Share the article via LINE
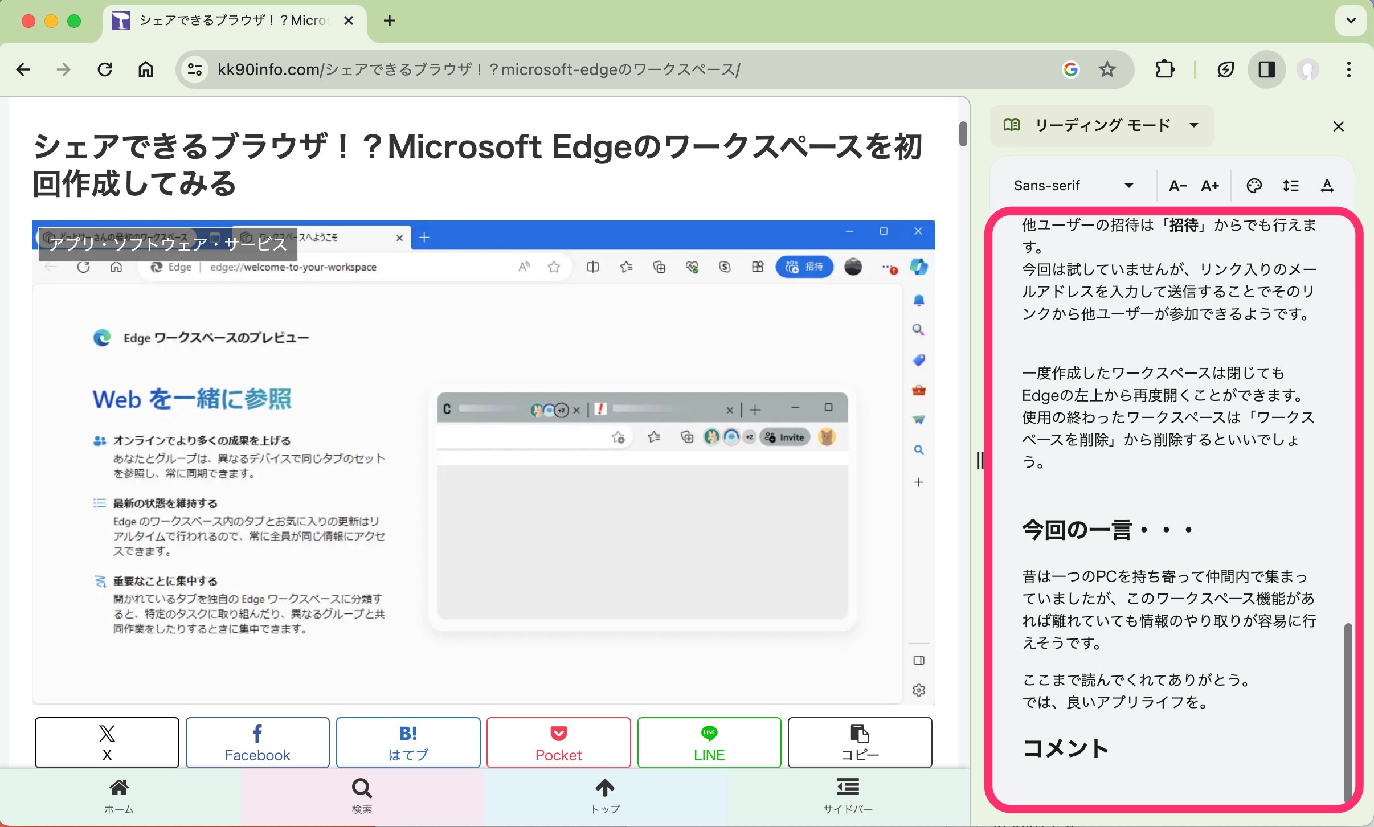 (709, 743)
